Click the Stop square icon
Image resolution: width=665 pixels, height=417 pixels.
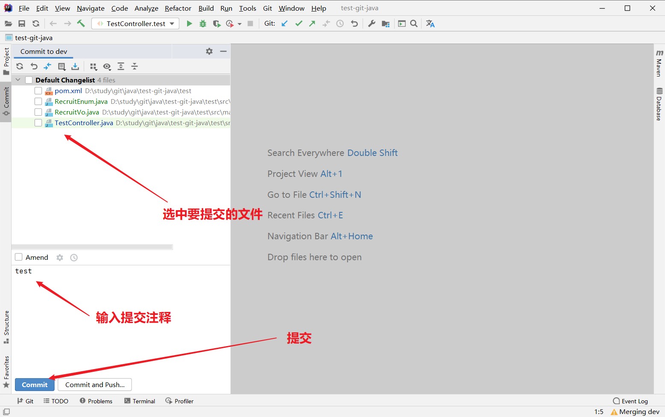(250, 23)
